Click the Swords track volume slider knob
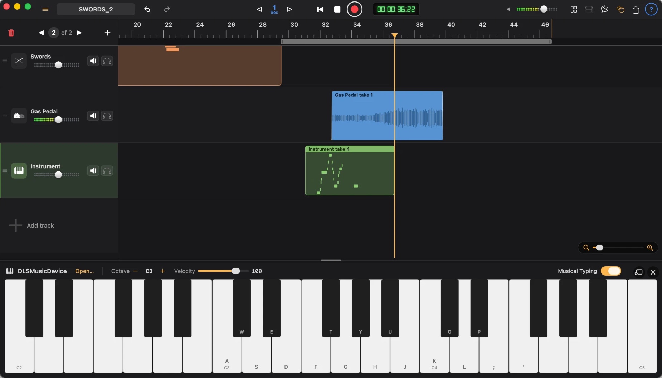The image size is (662, 378). 58,65
